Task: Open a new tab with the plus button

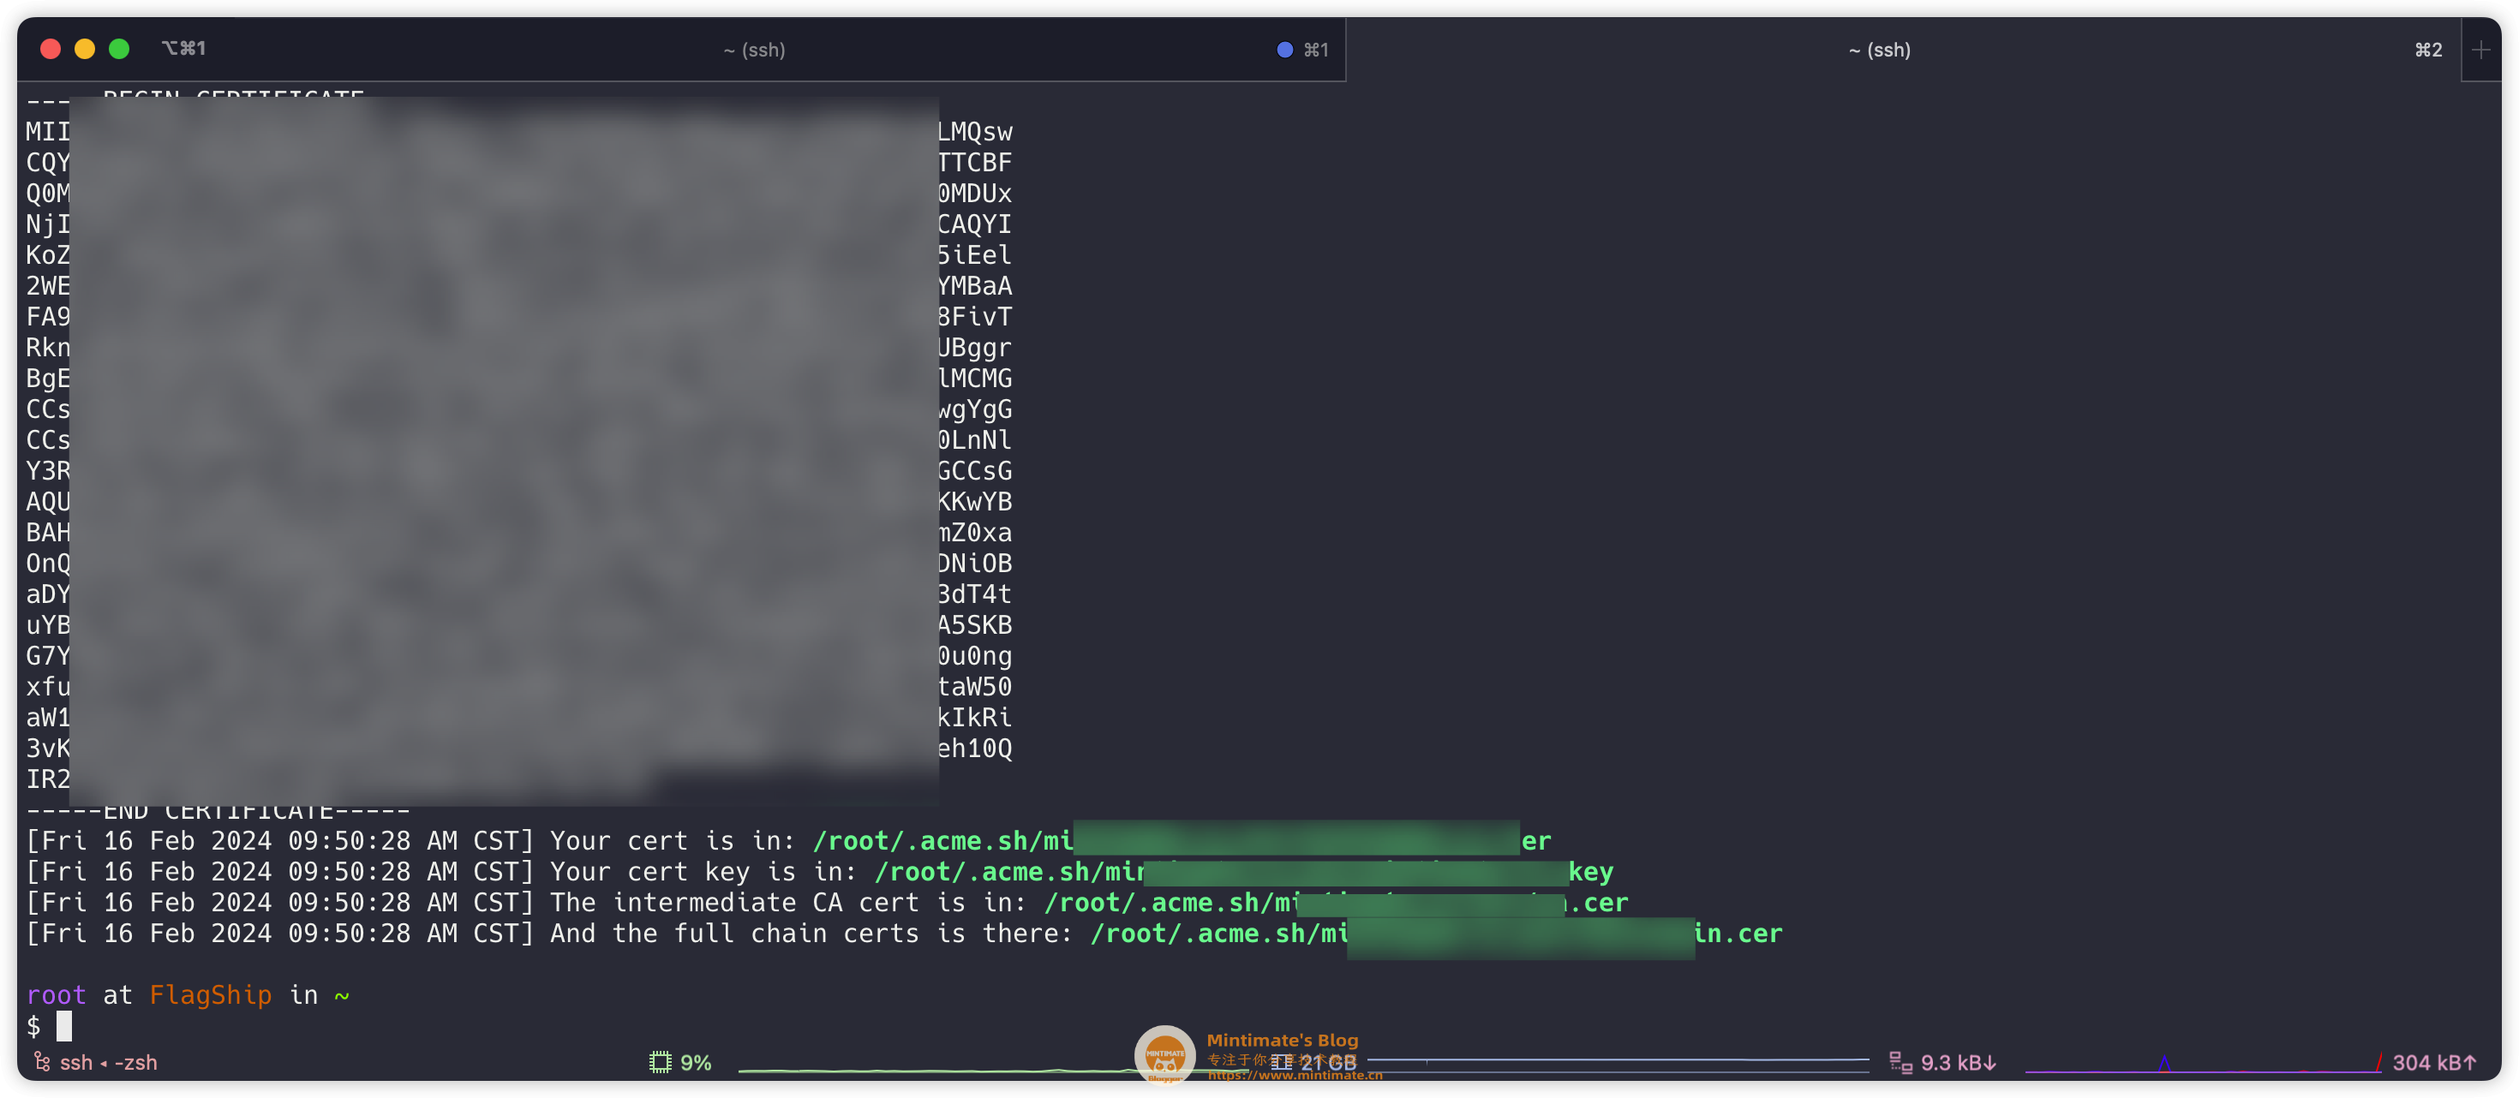Action: [2480, 50]
